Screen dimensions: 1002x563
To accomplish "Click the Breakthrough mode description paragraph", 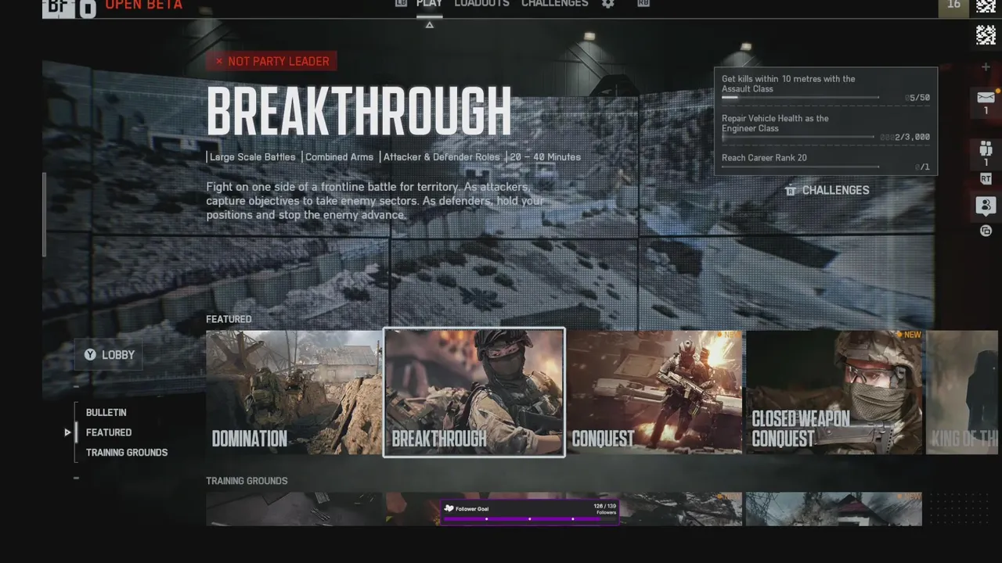I will click(x=375, y=201).
